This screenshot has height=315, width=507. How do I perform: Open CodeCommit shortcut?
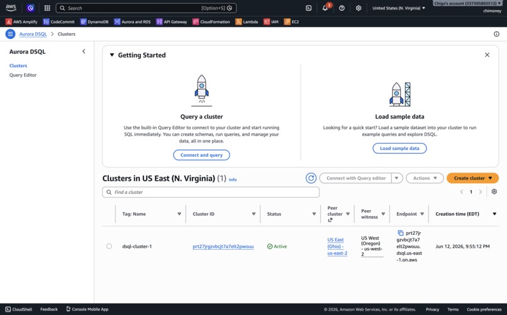[59, 21]
